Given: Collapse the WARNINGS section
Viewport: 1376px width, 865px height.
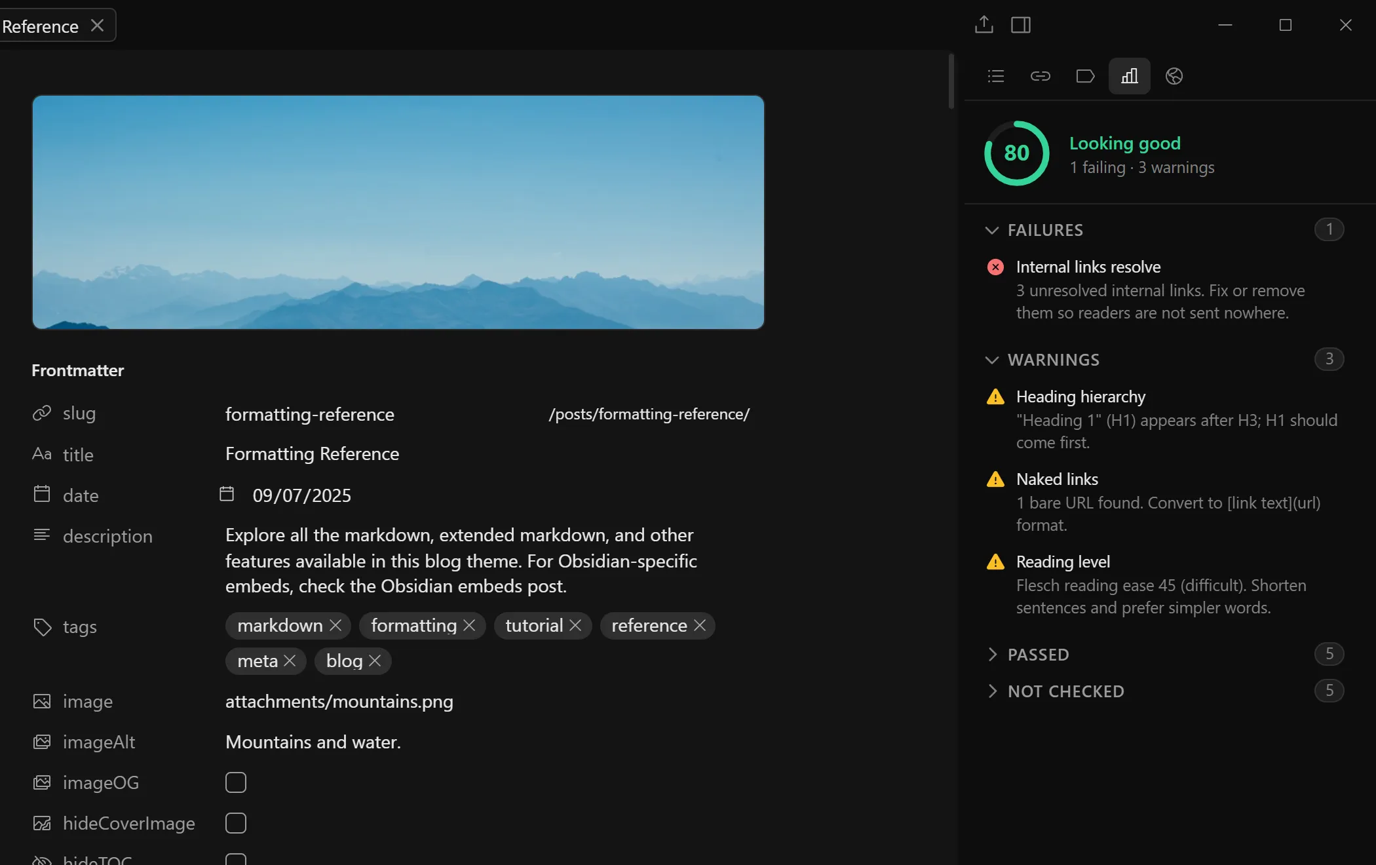Looking at the screenshot, I should pos(992,360).
